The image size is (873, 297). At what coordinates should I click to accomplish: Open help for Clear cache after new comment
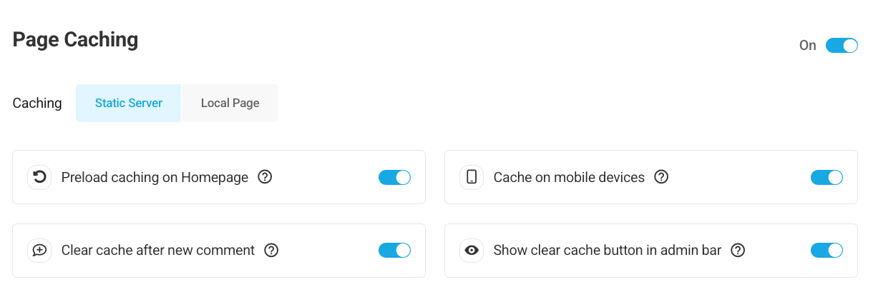(271, 251)
